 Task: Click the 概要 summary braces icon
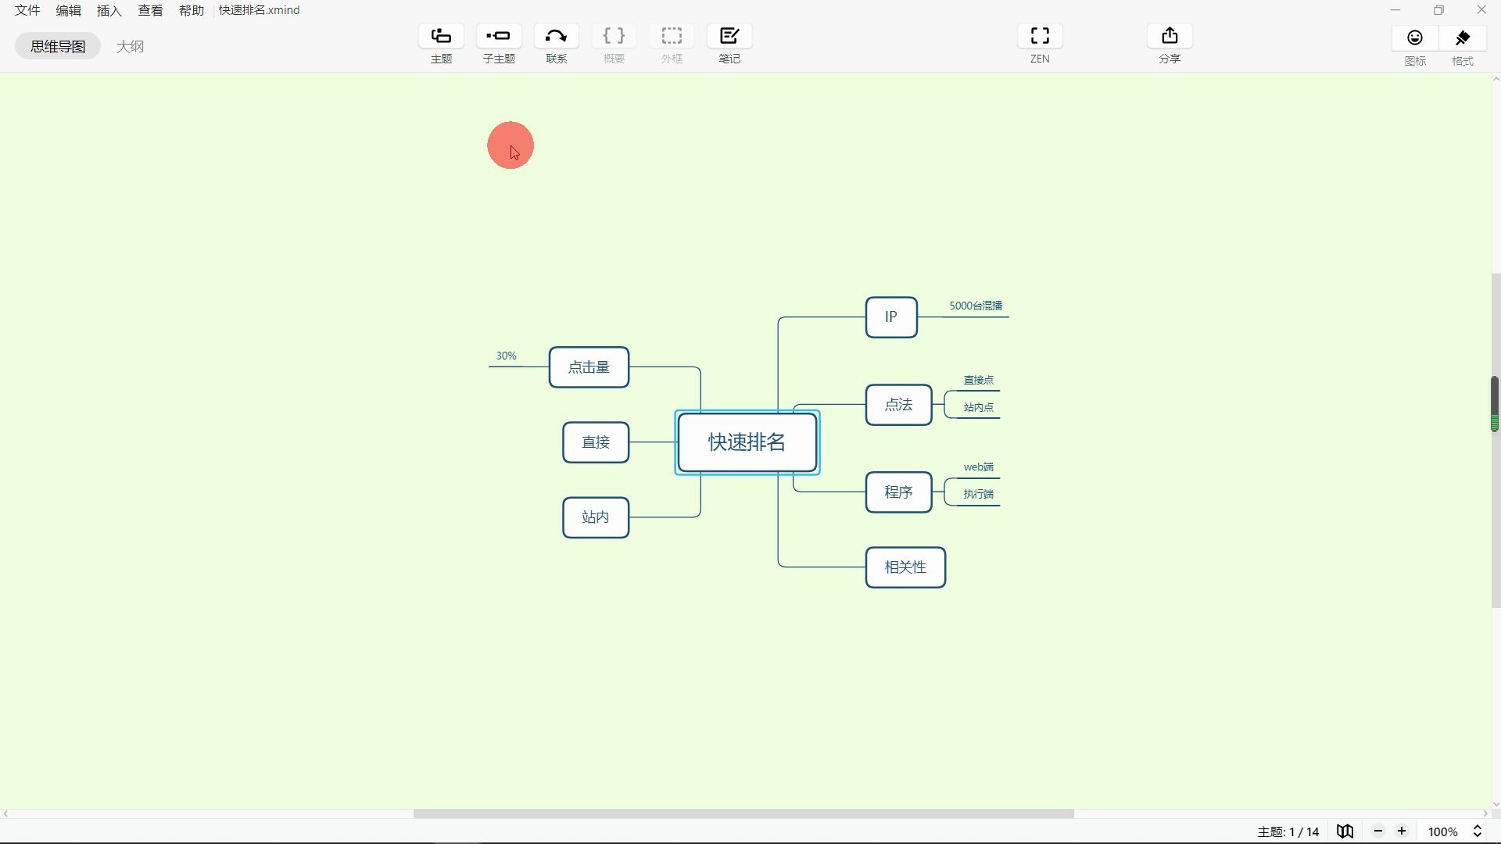point(614,36)
